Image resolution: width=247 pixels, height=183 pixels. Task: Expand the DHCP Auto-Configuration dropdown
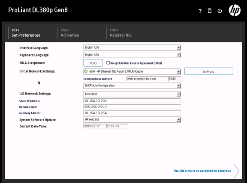[x=132, y=86]
